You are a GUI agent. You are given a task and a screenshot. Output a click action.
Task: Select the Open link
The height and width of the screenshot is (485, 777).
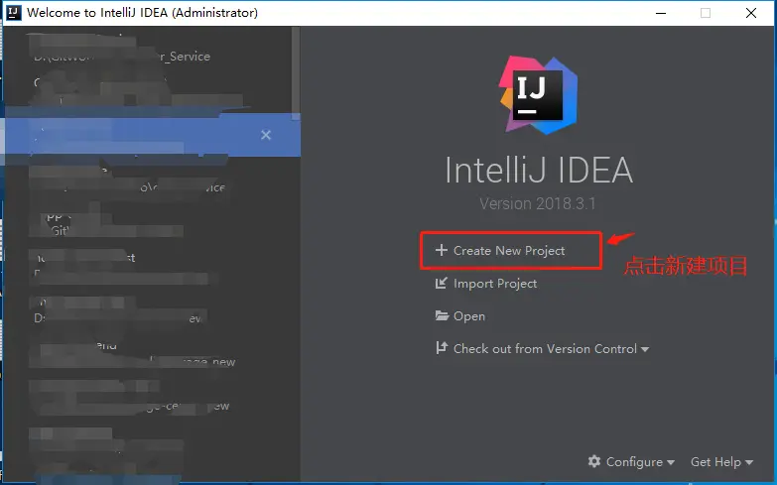coord(469,316)
